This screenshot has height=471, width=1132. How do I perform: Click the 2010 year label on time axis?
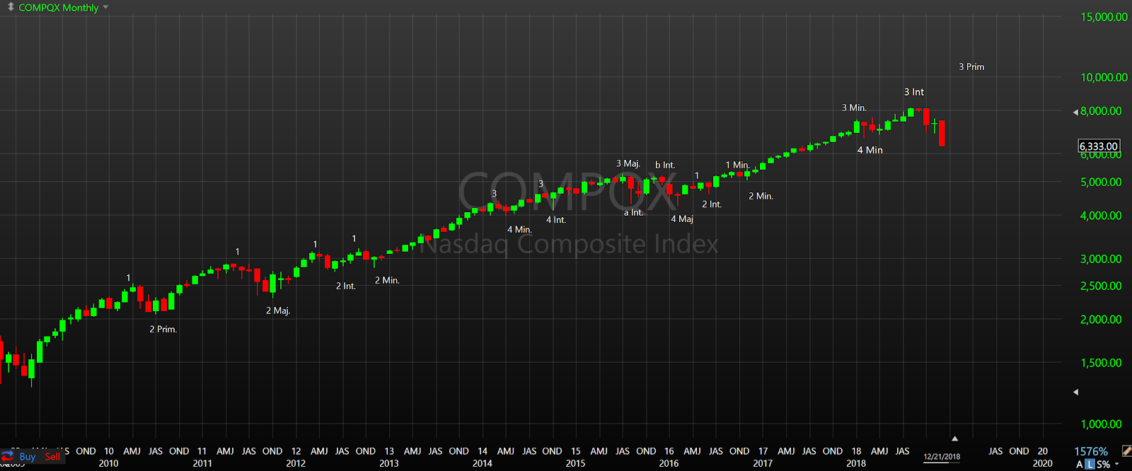109,463
